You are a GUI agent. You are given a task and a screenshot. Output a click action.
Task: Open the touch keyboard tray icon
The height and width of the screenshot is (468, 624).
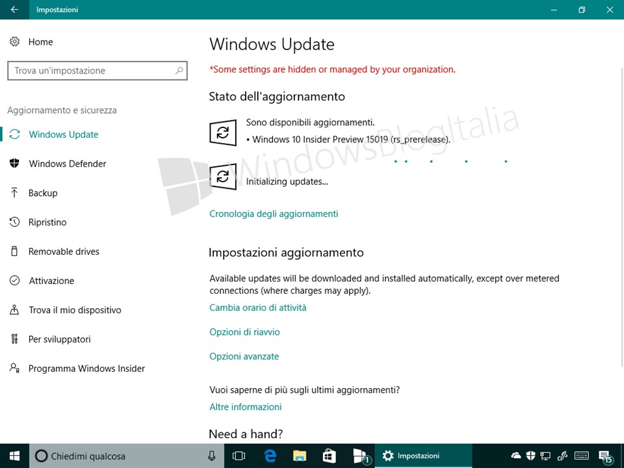point(582,456)
